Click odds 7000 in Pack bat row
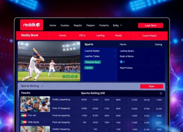Image resolution: width=183 pixels, height=132 pixels. (x=107, y=122)
